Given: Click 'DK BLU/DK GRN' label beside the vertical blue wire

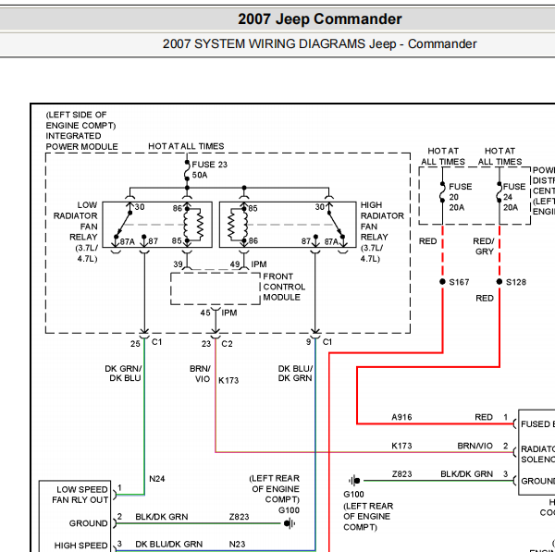Looking at the screenshot, I should 295,374.
